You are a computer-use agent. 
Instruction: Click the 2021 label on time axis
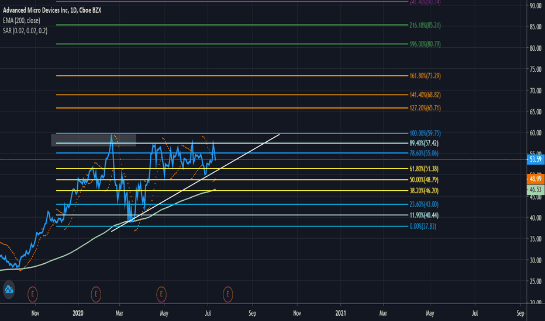tap(340, 313)
